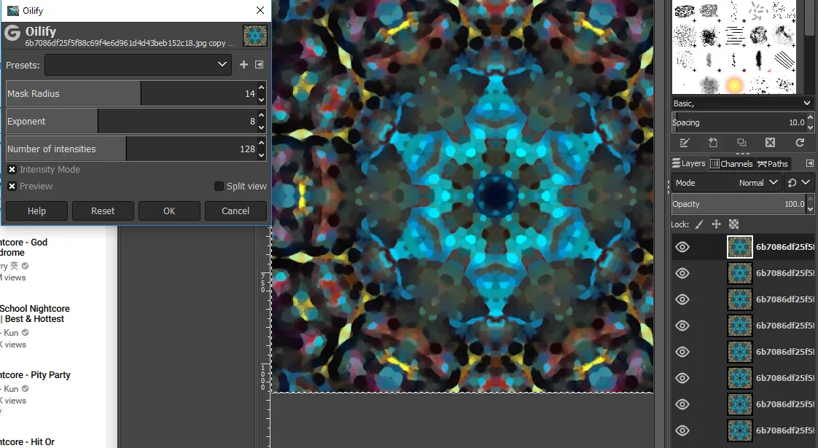Toggle the Intensity Mode checkbox
818x448 pixels.
(12, 170)
